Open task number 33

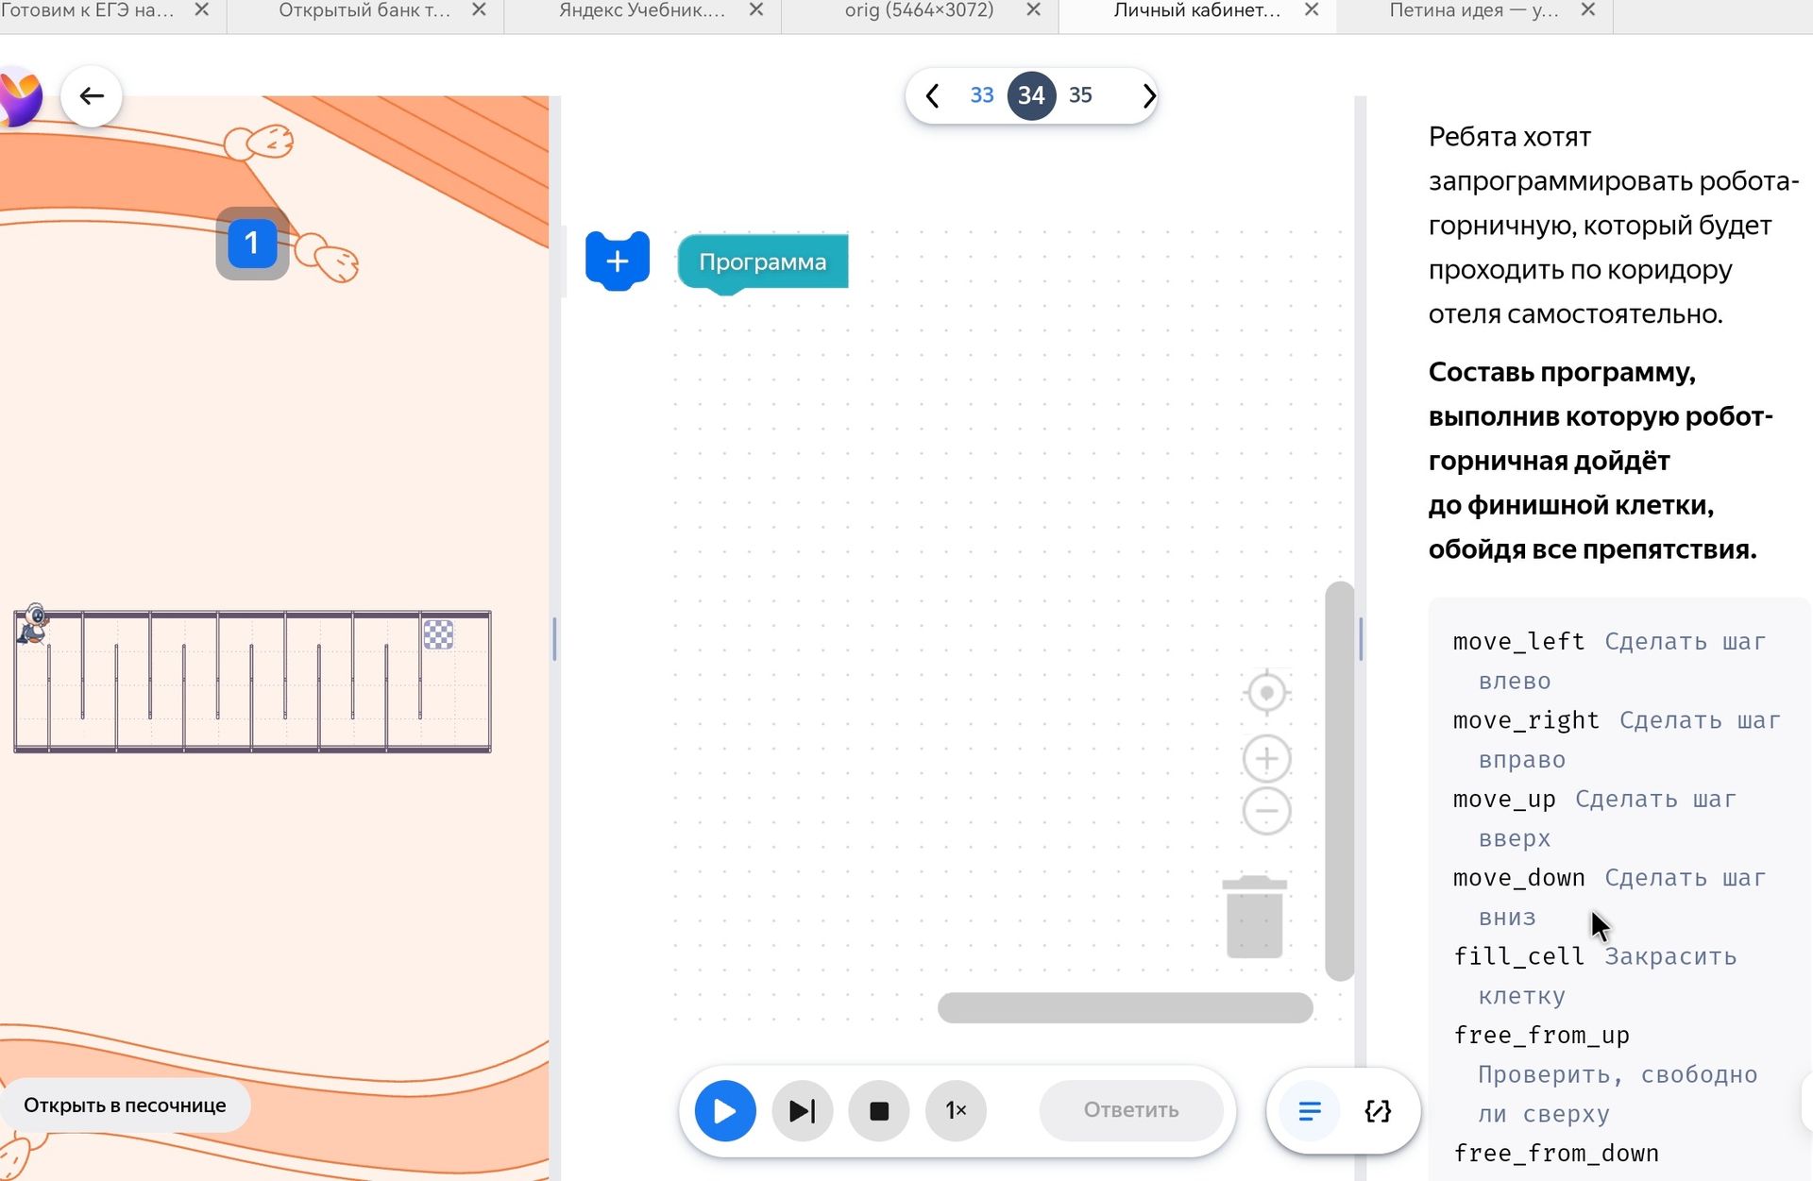click(982, 95)
